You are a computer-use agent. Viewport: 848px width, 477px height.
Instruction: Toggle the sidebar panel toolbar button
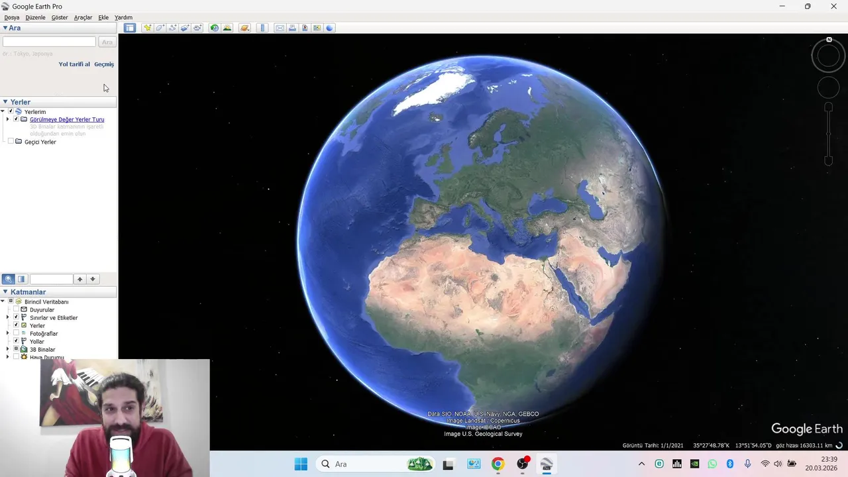[x=130, y=28]
